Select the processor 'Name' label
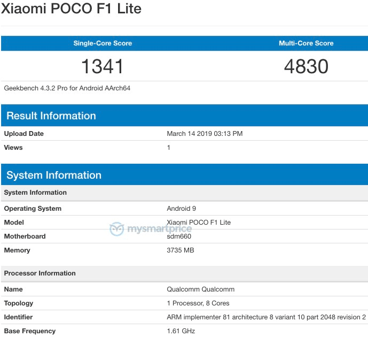 (13, 289)
